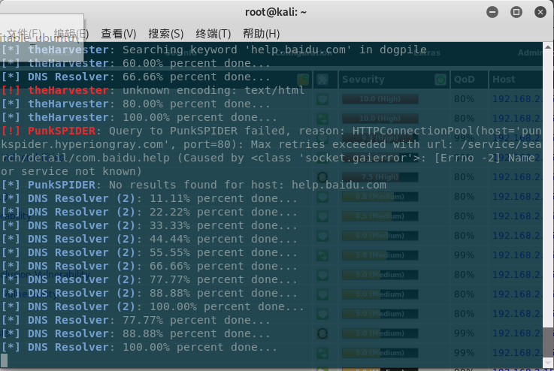Sort by Host column in background window
Image resolution: width=554 pixels, height=371 pixels.
coord(504,80)
